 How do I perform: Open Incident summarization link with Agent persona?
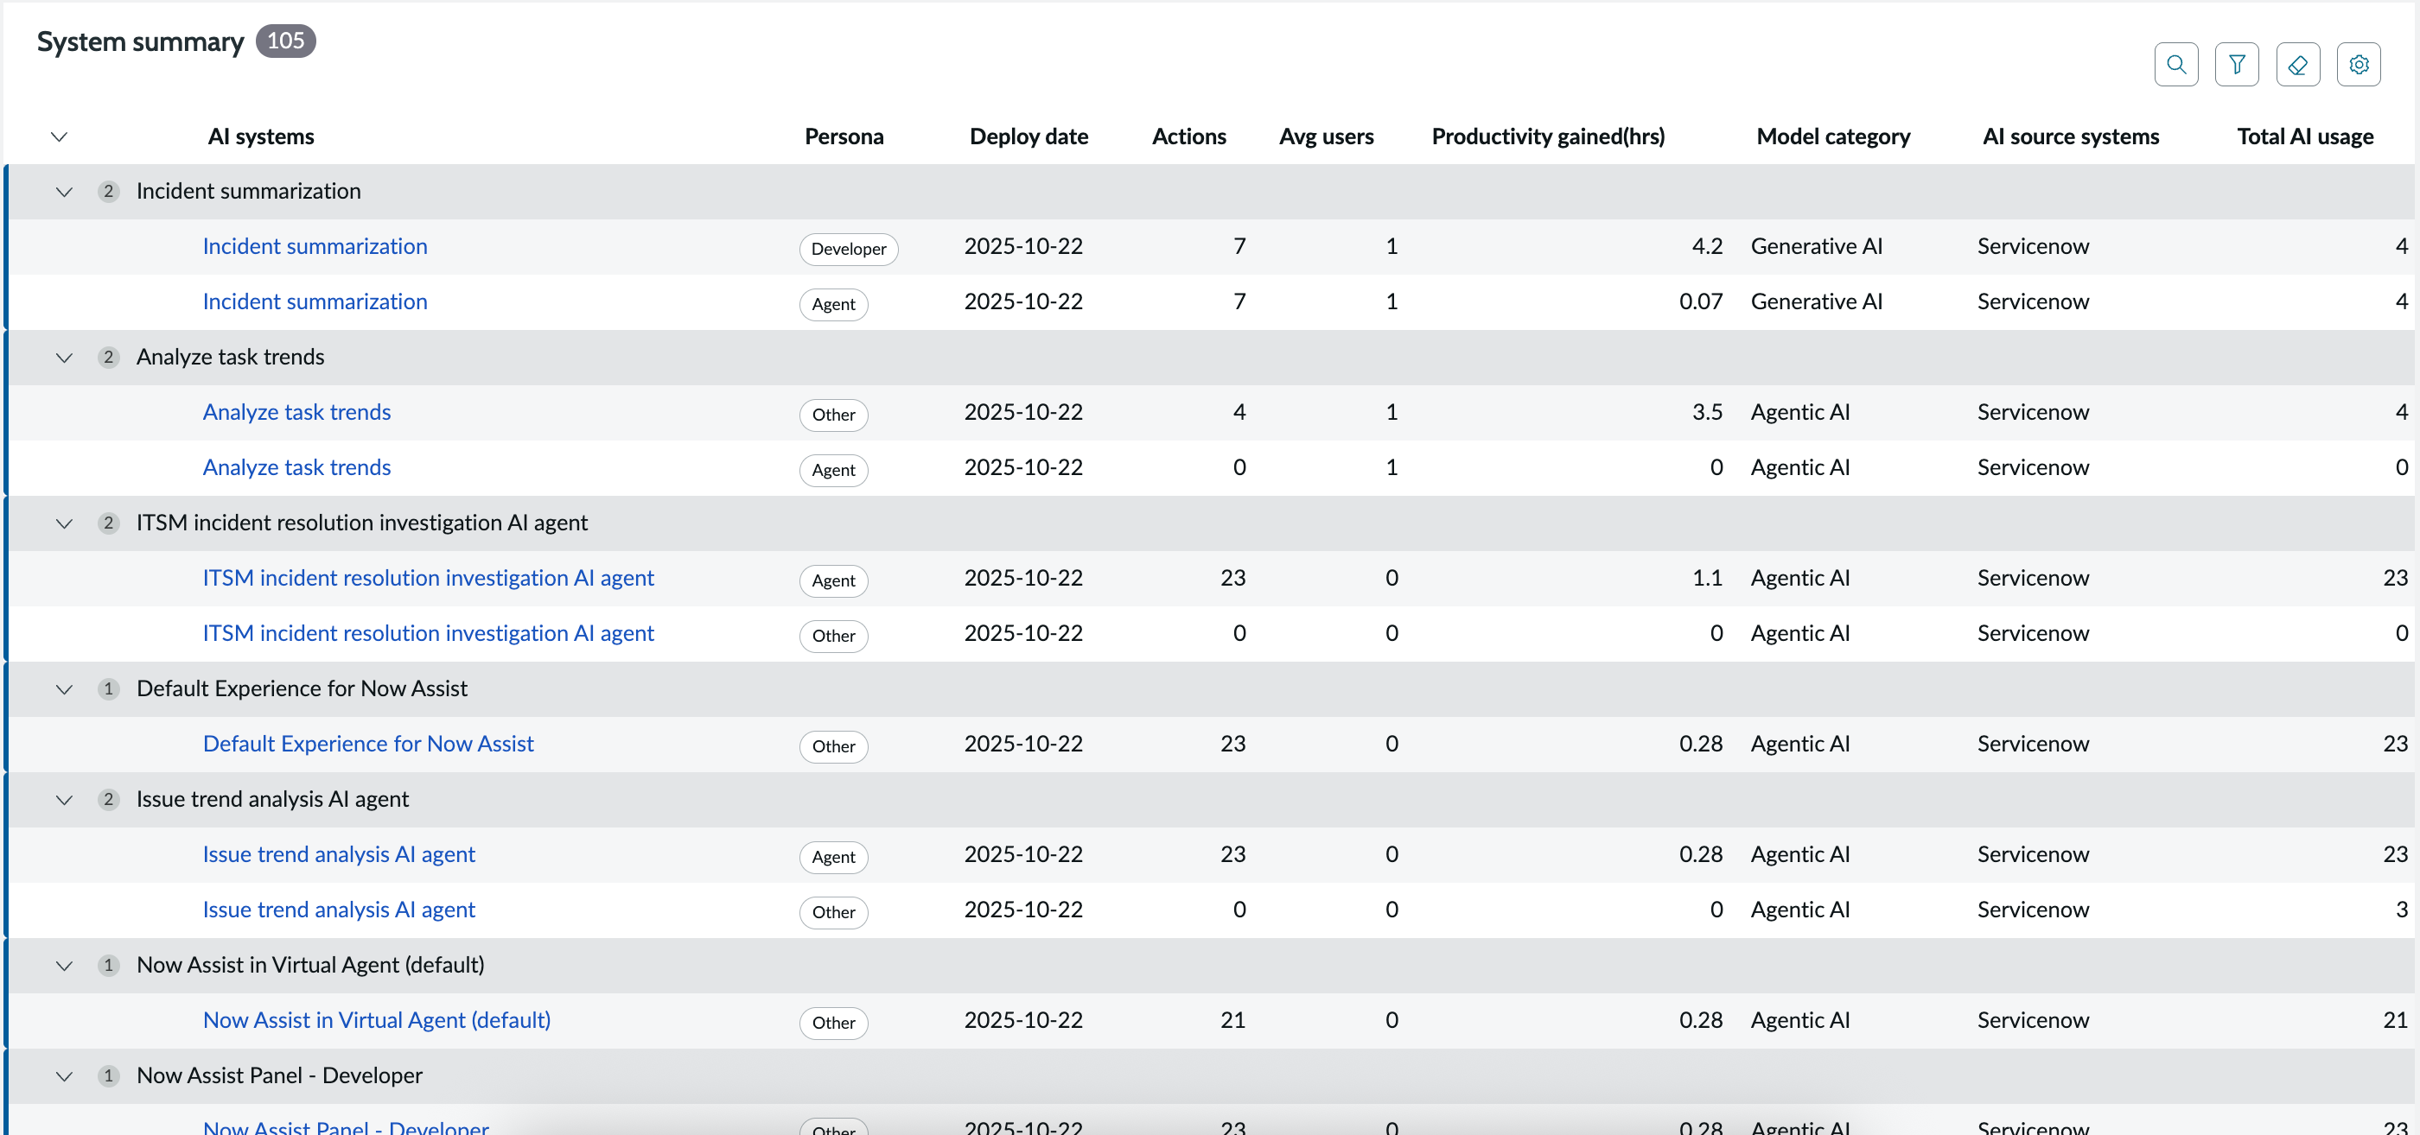pyautogui.click(x=315, y=302)
